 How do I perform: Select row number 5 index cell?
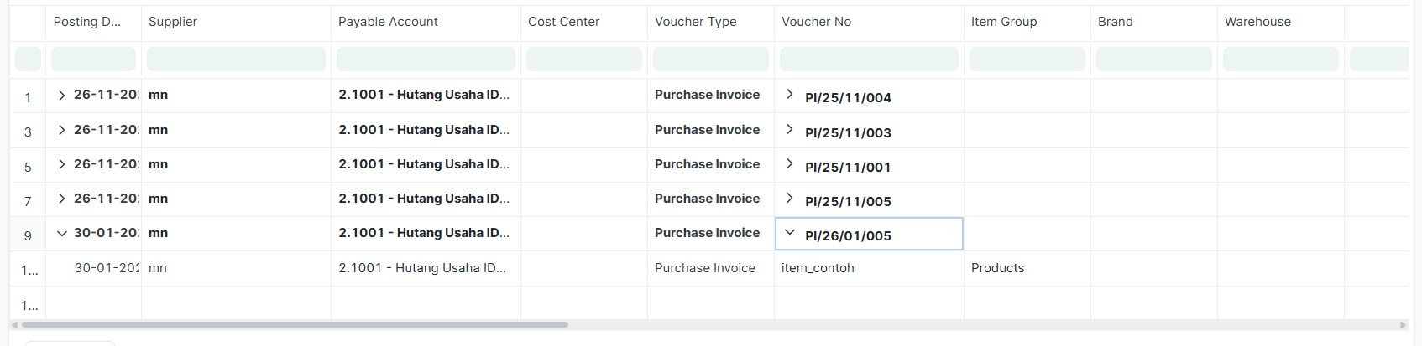pyautogui.click(x=28, y=167)
